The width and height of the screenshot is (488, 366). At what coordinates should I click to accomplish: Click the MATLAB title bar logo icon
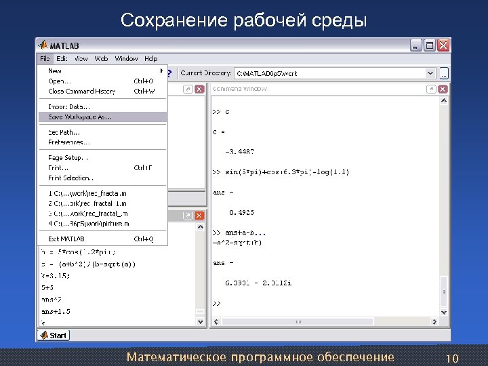click(x=43, y=45)
